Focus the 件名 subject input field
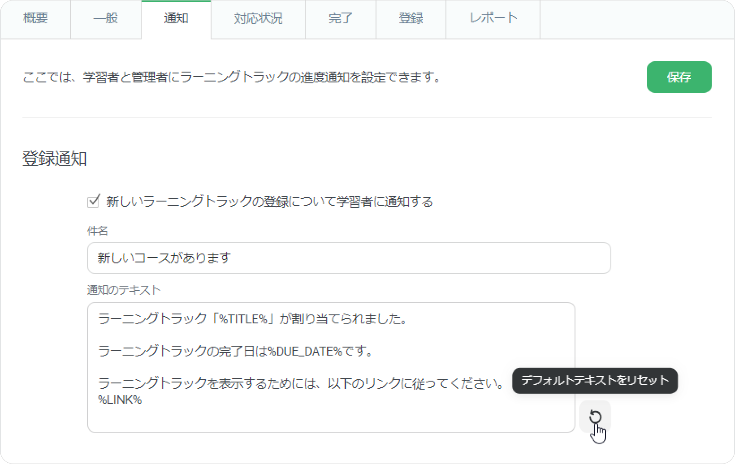 coord(349,258)
